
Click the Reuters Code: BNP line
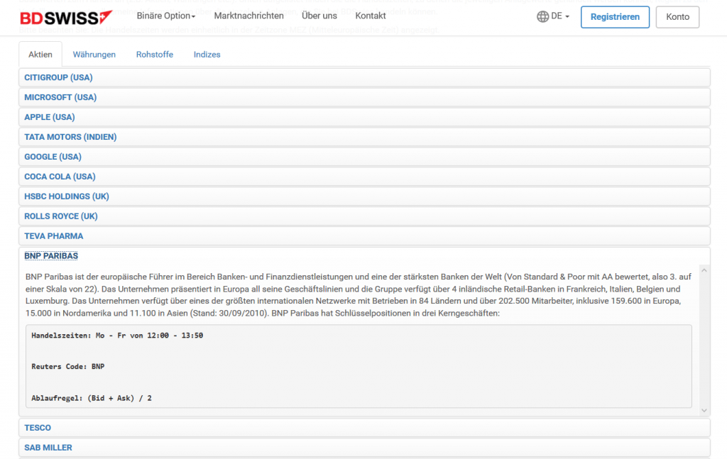pyautogui.click(x=68, y=366)
